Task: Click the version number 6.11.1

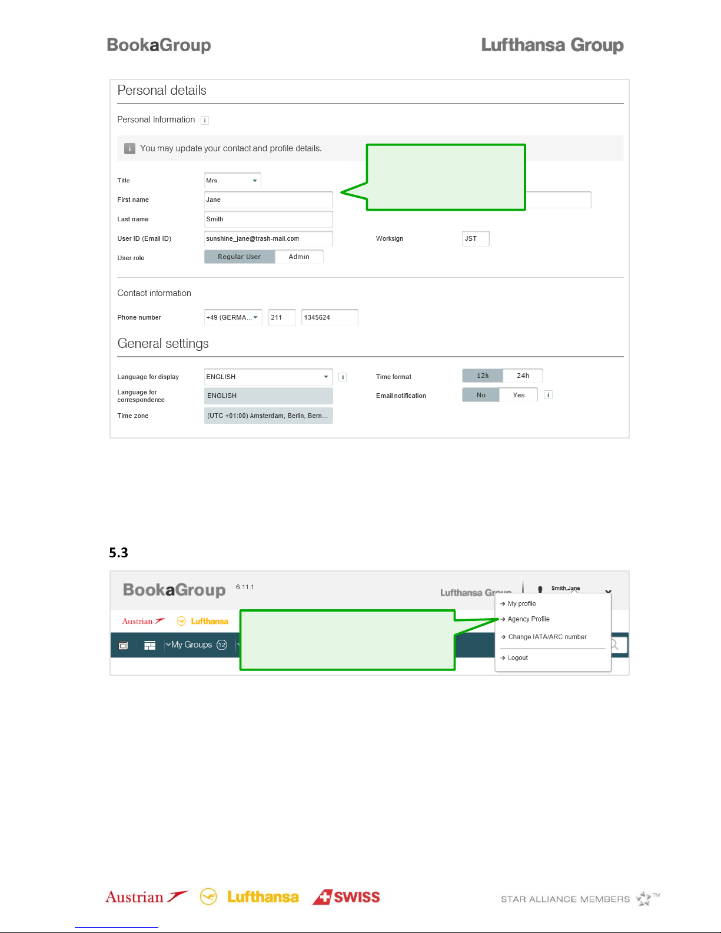Action: point(245,587)
